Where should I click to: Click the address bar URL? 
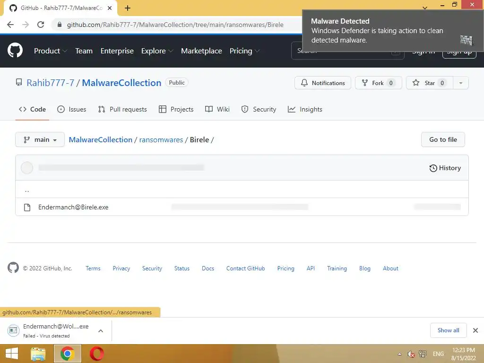(175, 25)
